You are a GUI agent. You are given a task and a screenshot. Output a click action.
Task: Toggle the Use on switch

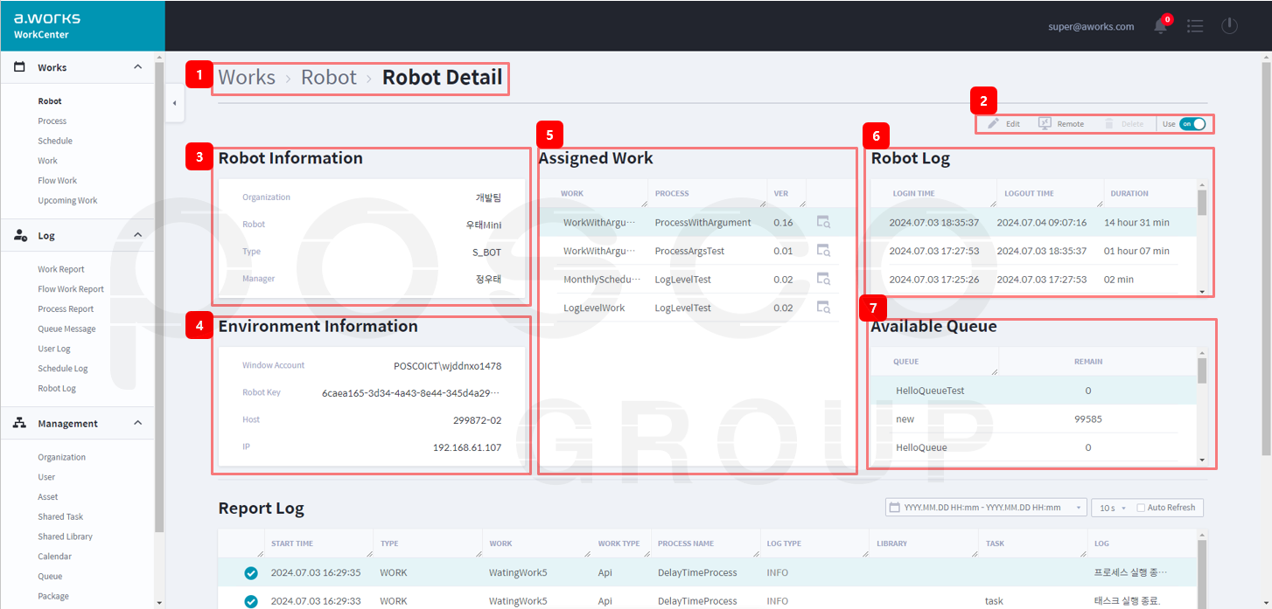tap(1192, 124)
